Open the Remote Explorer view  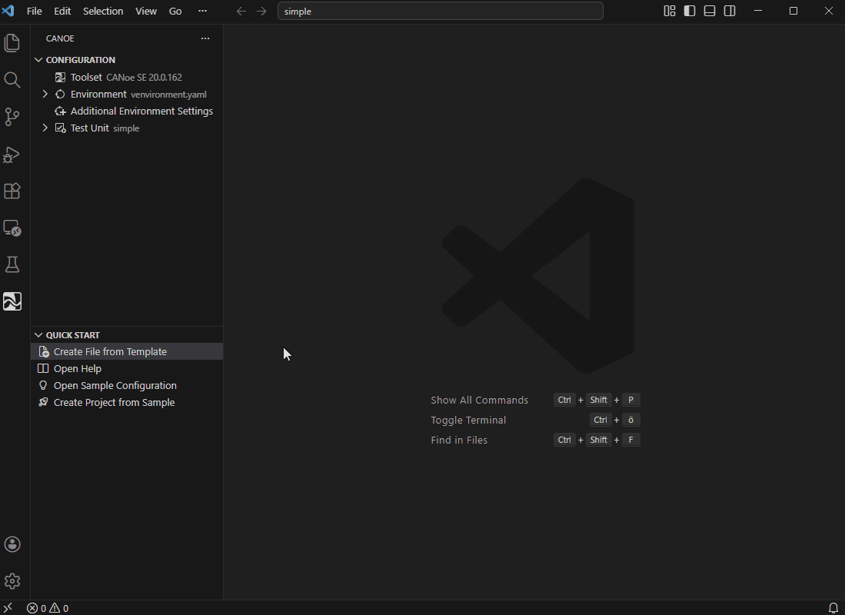coord(12,228)
